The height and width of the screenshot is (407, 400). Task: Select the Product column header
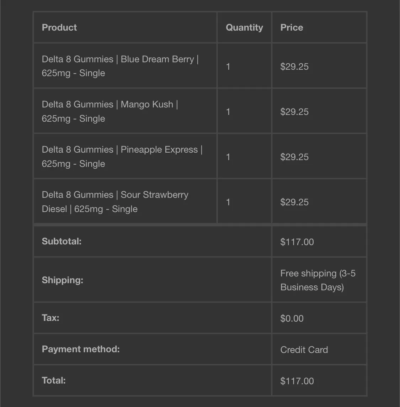click(59, 27)
